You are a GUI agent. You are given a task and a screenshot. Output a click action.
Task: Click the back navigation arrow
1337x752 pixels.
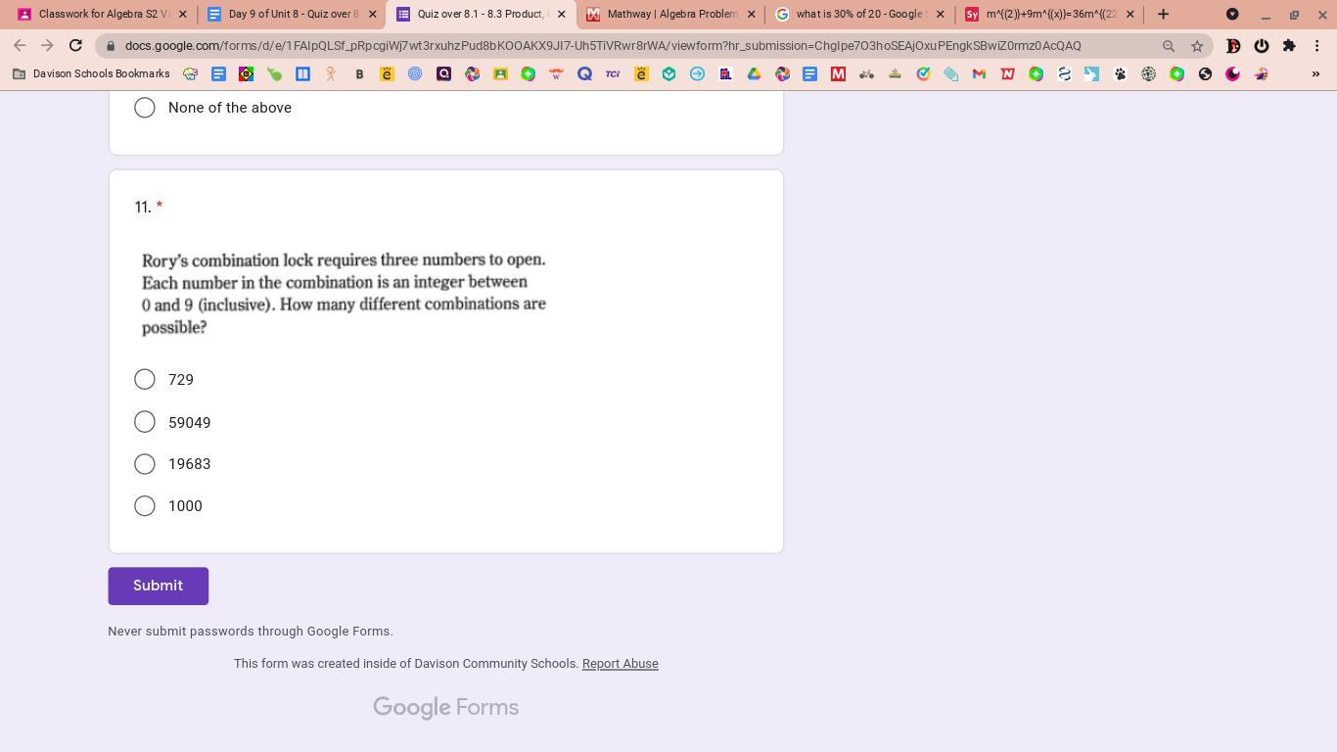pos(20,45)
